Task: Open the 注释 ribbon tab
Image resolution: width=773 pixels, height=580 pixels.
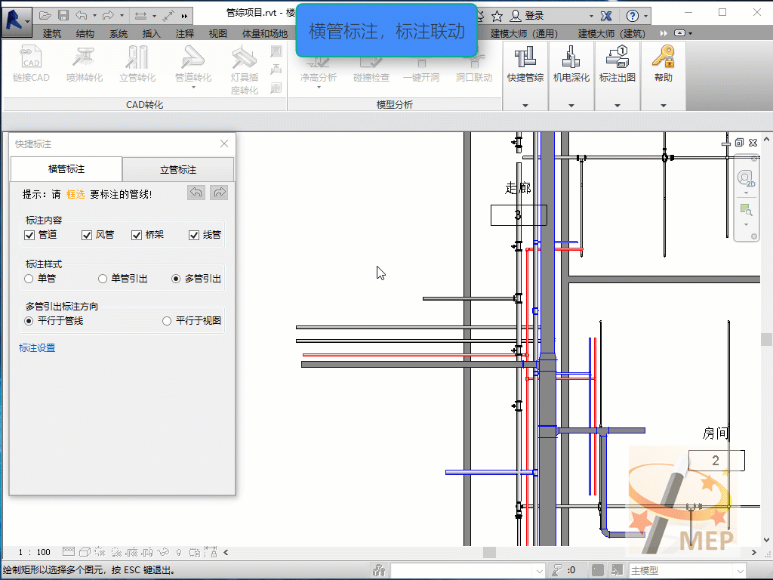Action: pos(185,33)
